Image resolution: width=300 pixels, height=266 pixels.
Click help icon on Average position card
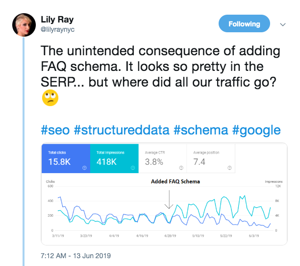(x=229, y=167)
